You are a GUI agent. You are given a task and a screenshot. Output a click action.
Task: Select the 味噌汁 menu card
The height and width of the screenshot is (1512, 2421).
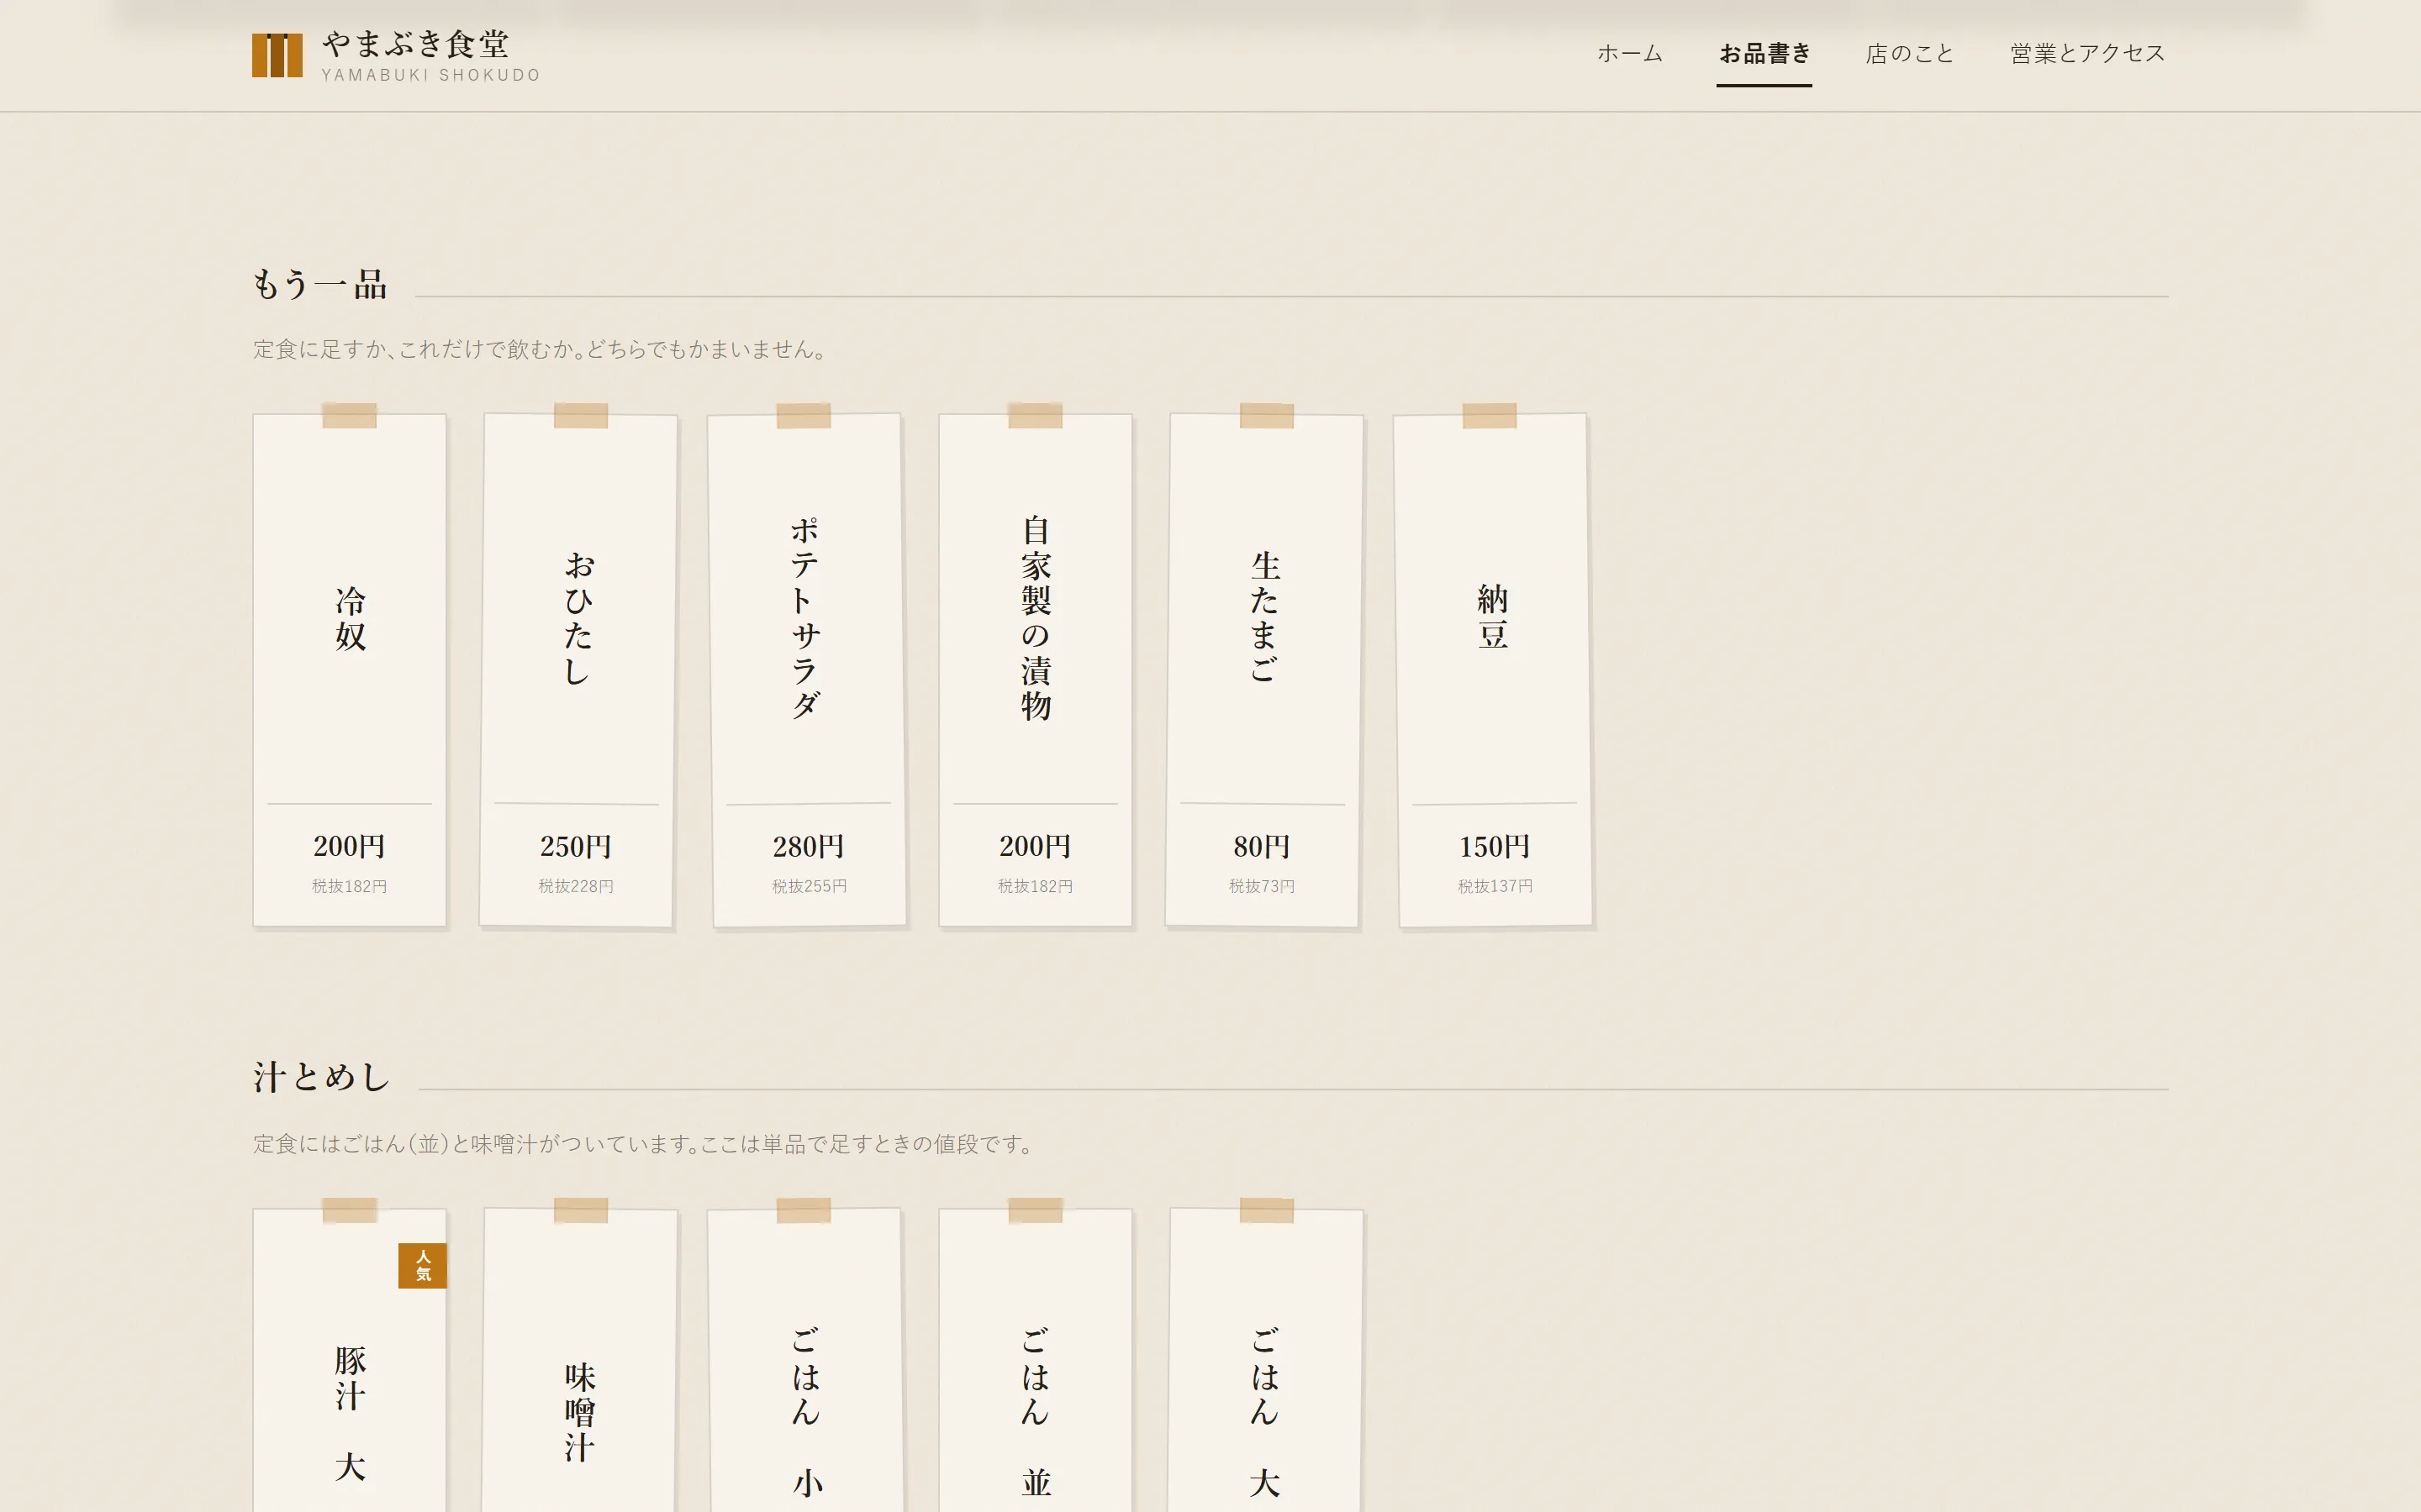coord(579,1360)
